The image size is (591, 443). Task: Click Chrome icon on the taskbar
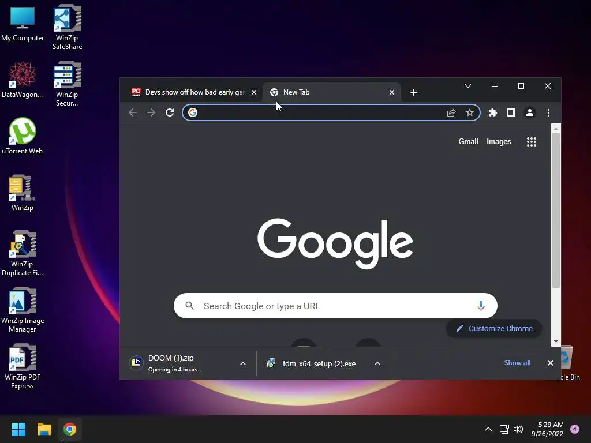tap(70, 429)
